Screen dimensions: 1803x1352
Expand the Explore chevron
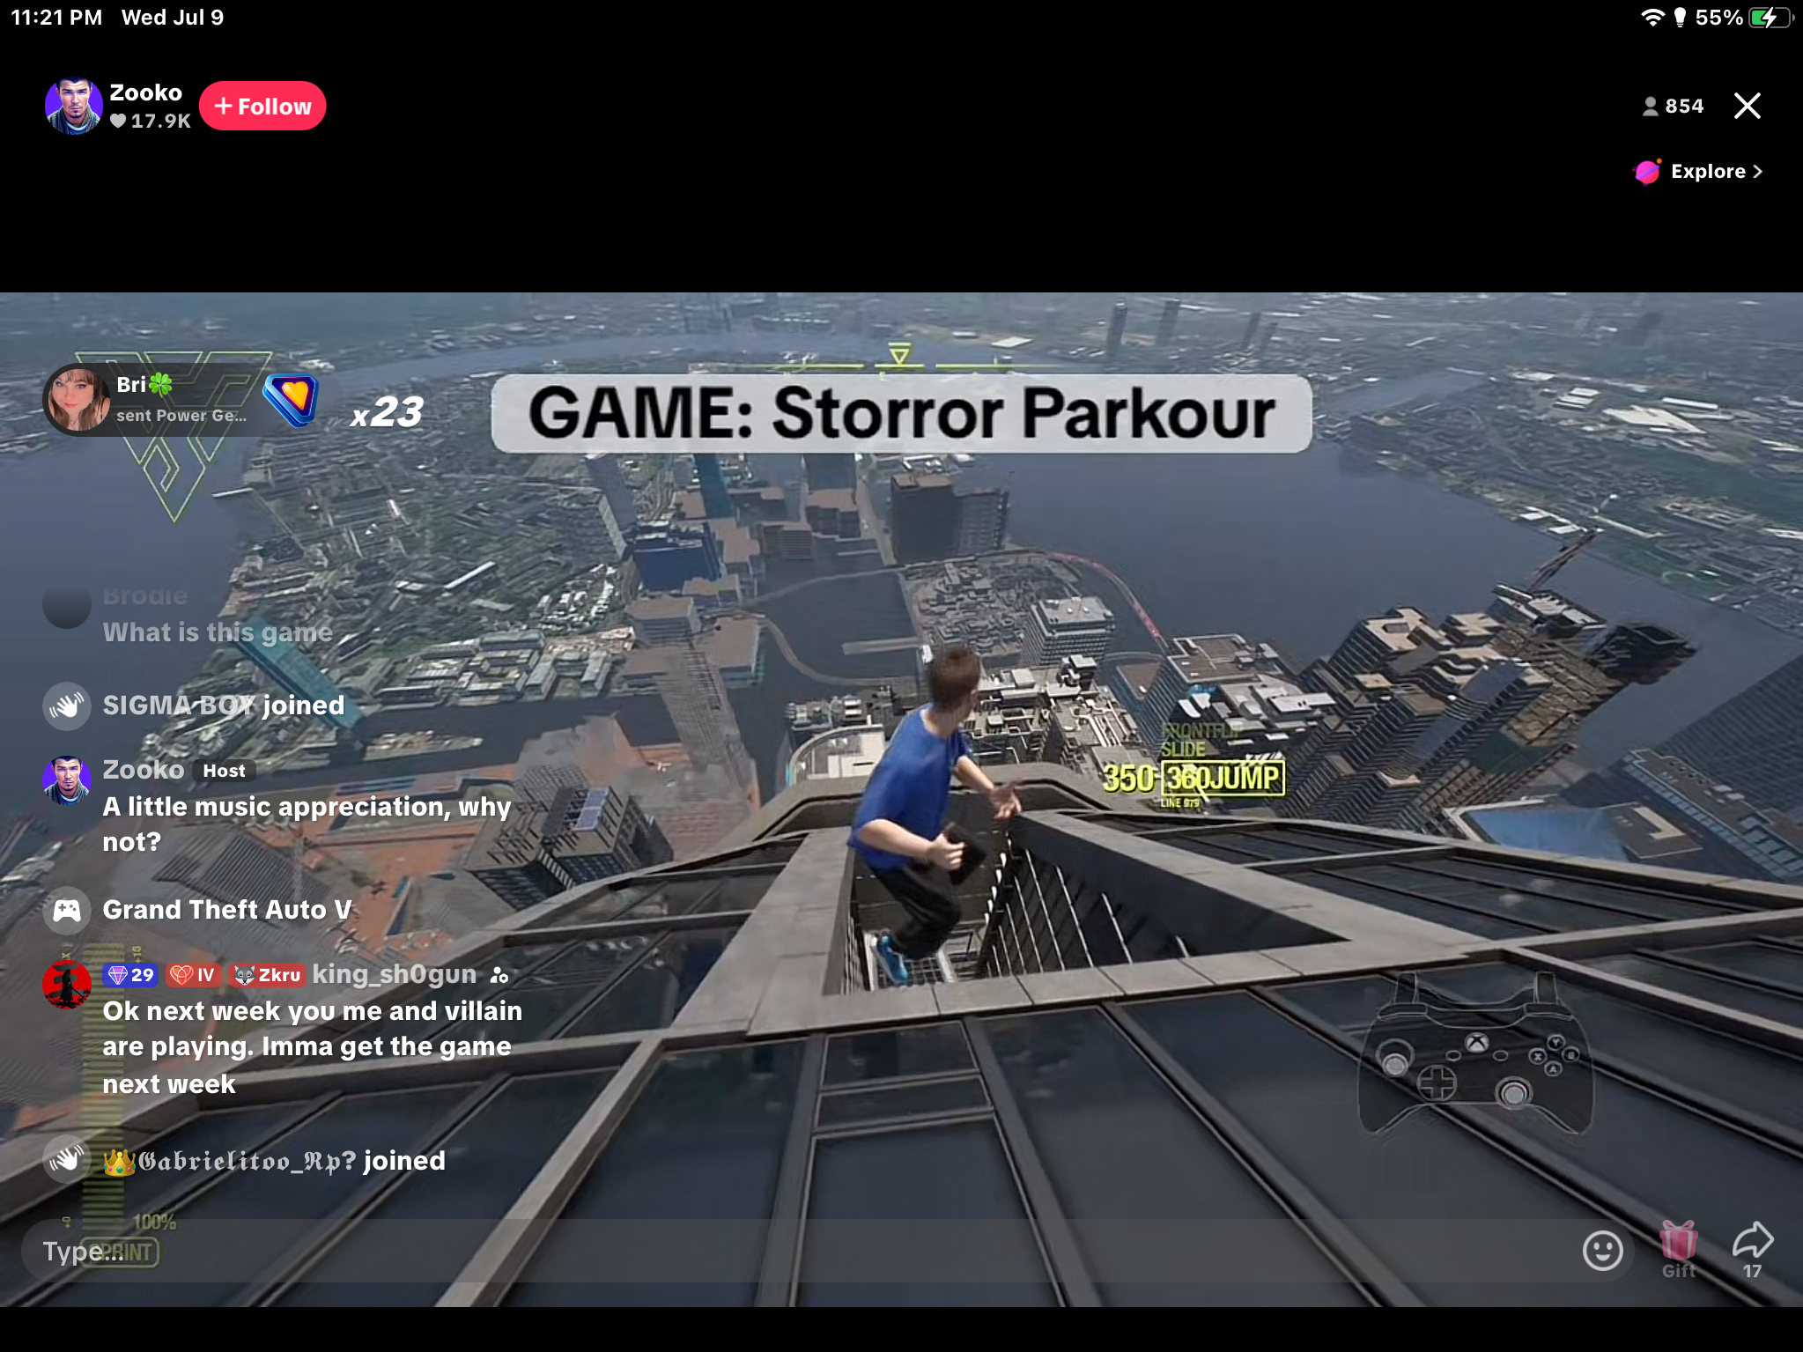[1757, 172]
